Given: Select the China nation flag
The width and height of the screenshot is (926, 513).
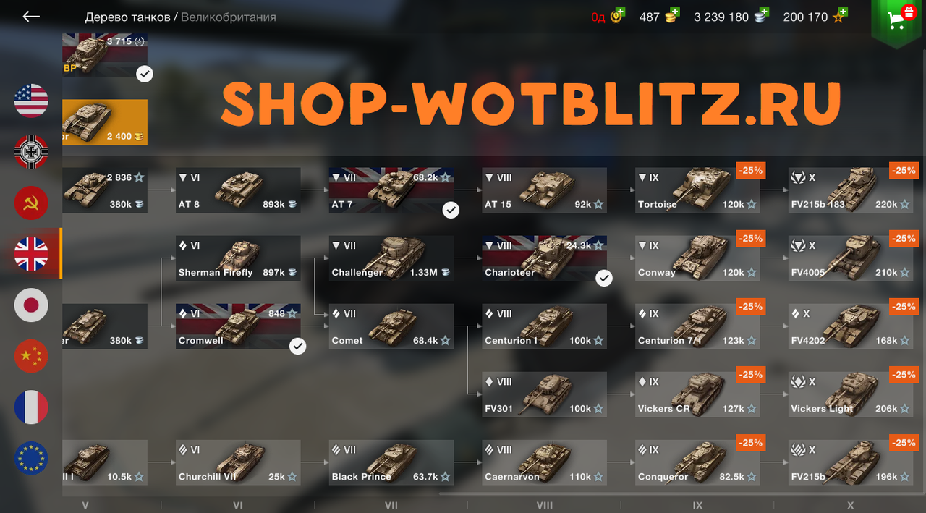Looking at the screenshot, I should (x=31, y=356).
